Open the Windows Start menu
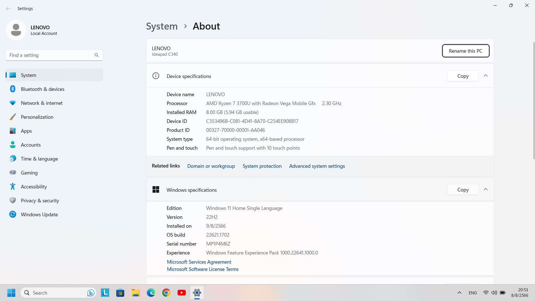This screenshot has height=301, width=535. pyautogui.click(x=11, y=293)
